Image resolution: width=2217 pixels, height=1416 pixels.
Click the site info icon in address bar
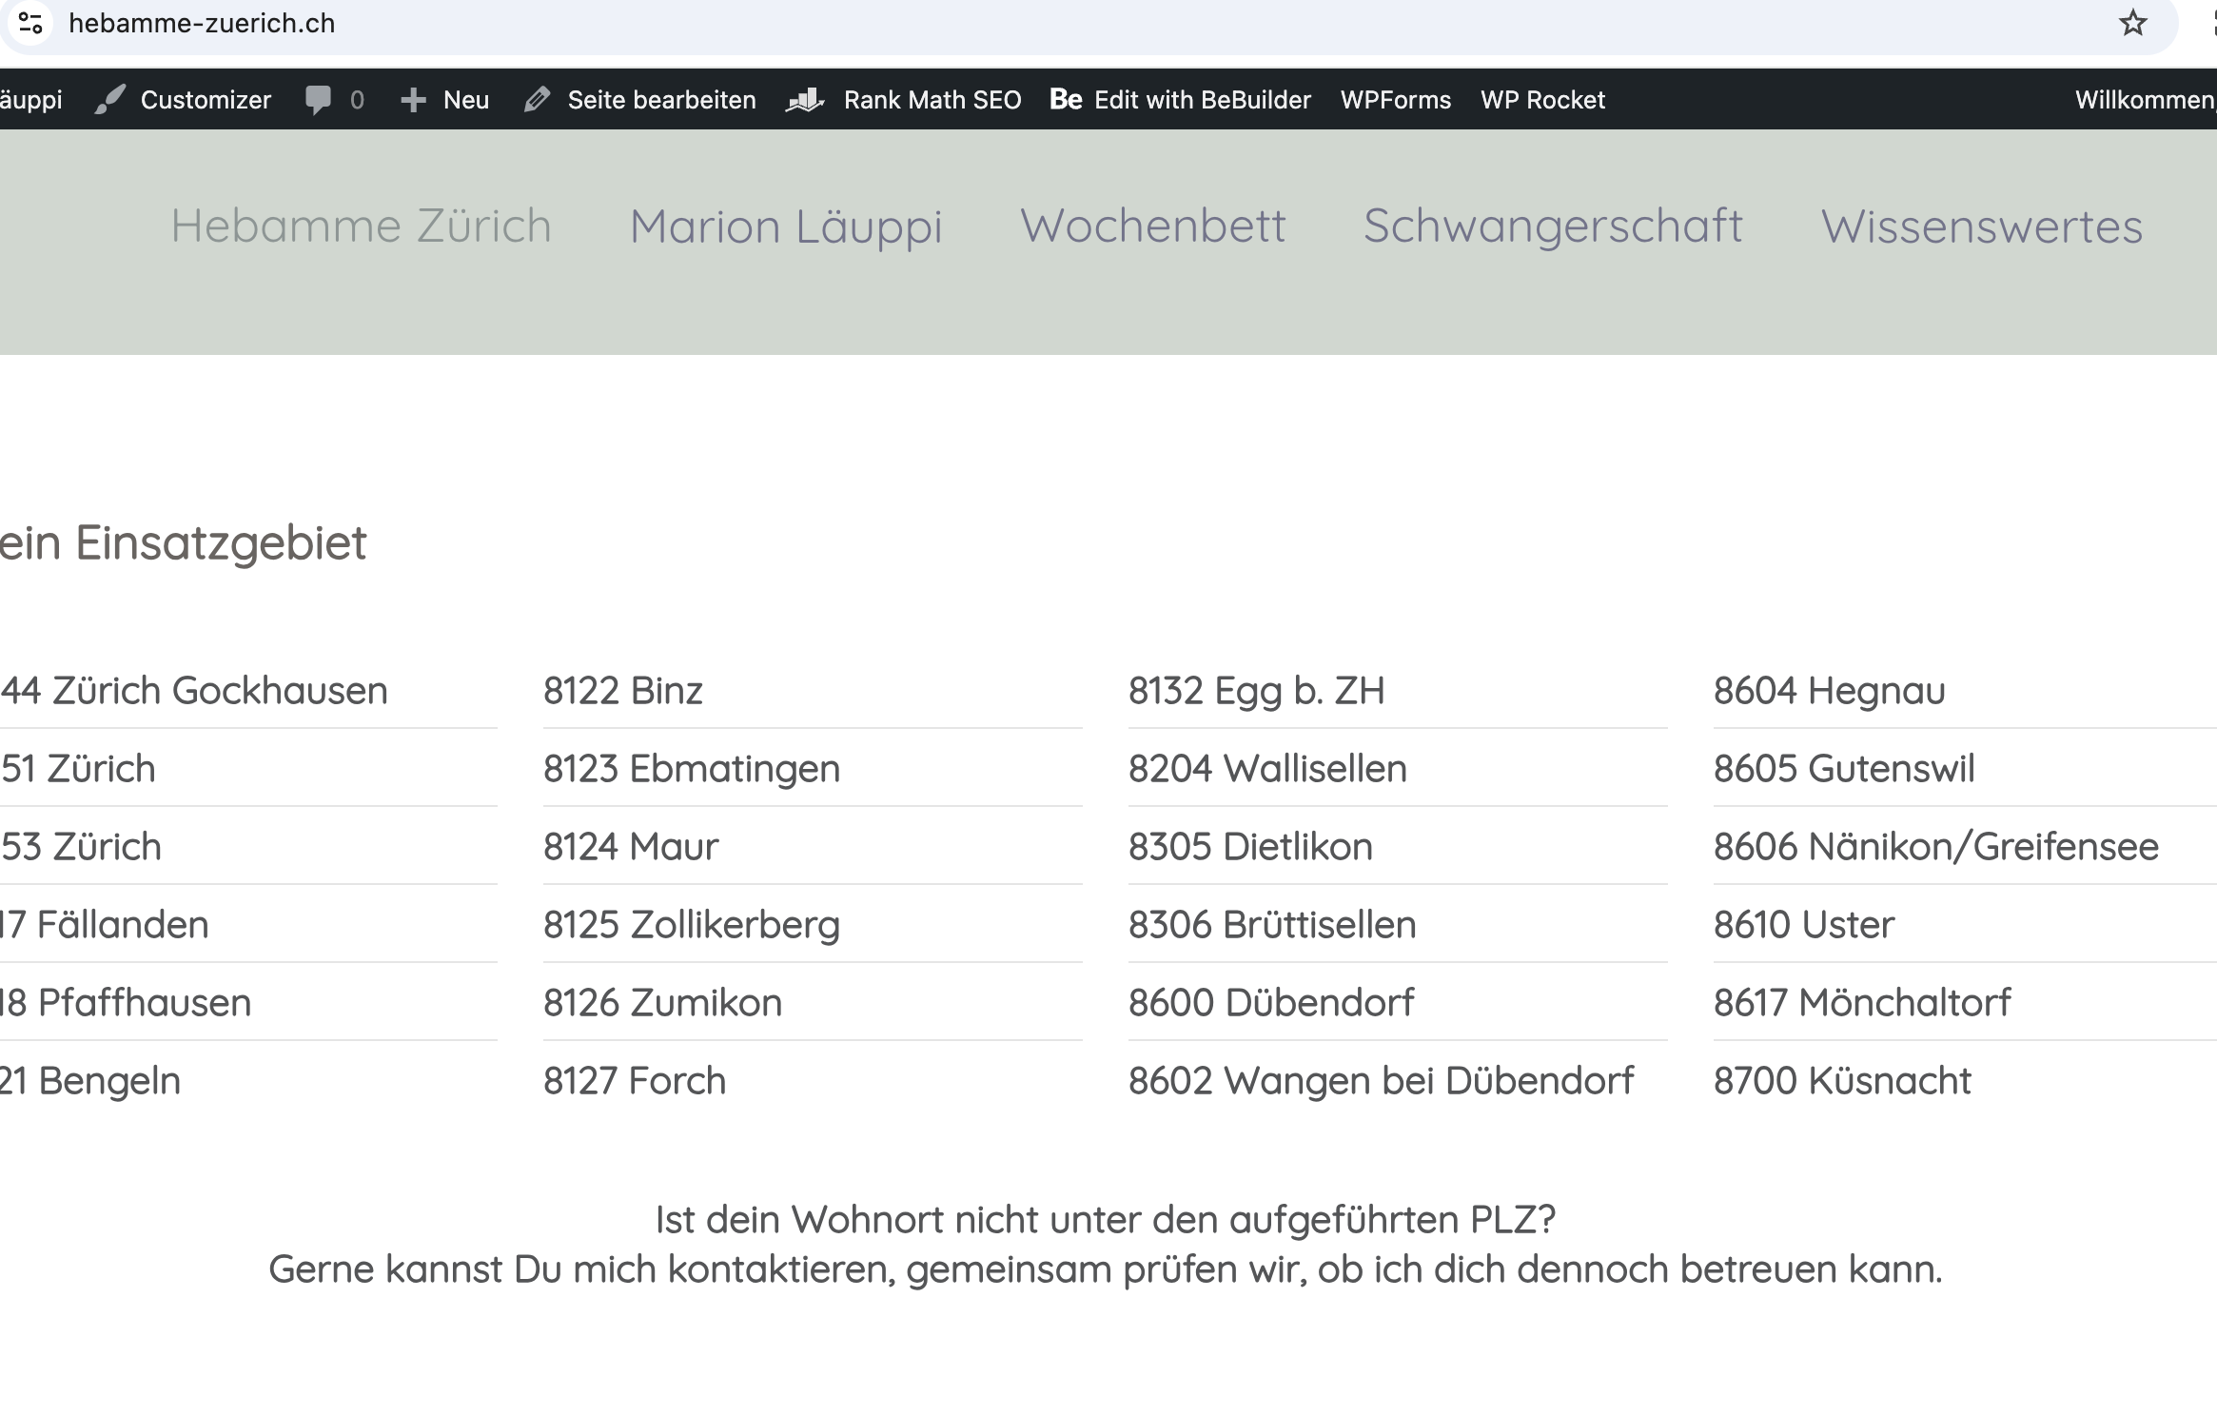click(30, 23)
